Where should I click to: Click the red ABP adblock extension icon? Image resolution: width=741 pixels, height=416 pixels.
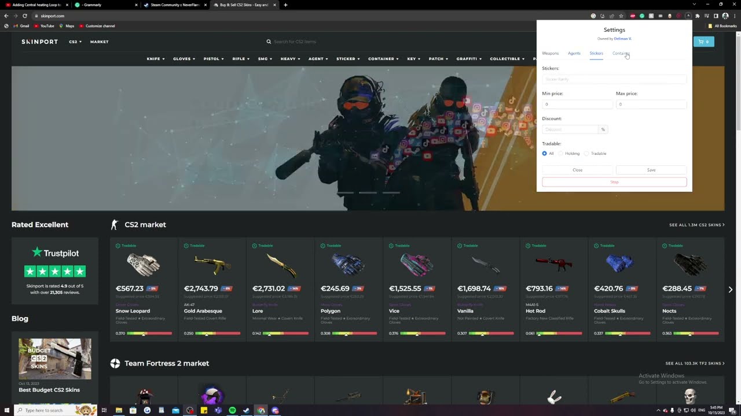click(x=632, y=16)
